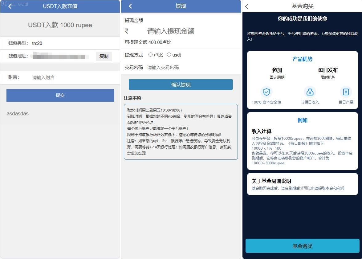
Task: Click the 请输入提现金额 amount field
Action: (x=185, y=31)
